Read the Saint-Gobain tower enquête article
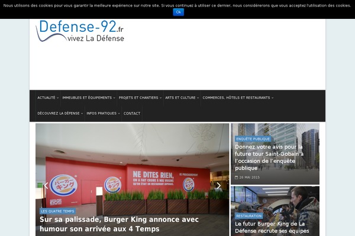This screenshot has width=355, height=236. [269, 158]
